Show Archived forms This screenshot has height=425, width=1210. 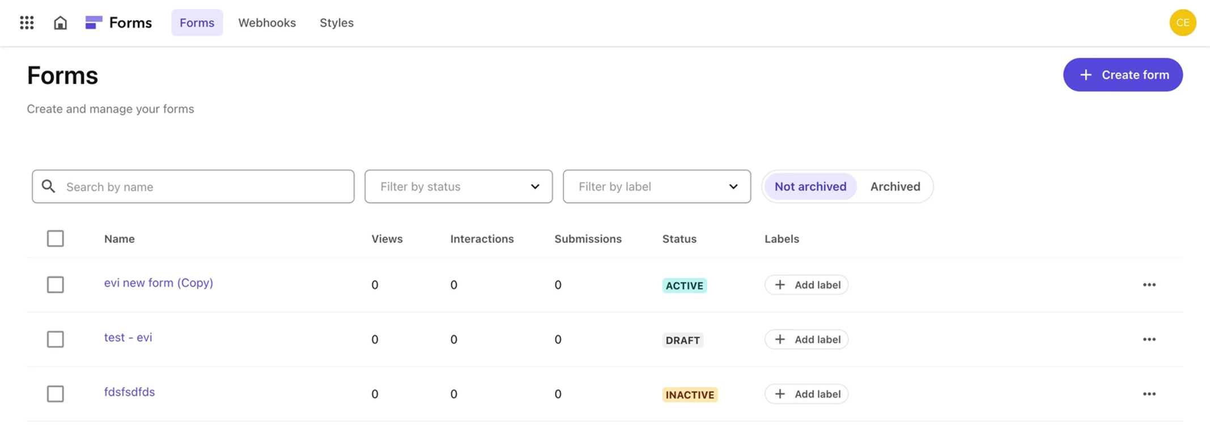pos(895,186)
